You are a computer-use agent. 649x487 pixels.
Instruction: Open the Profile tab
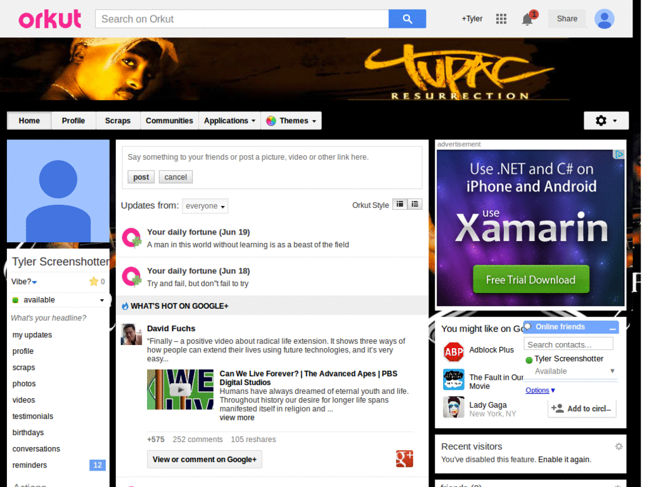[74, 120]
